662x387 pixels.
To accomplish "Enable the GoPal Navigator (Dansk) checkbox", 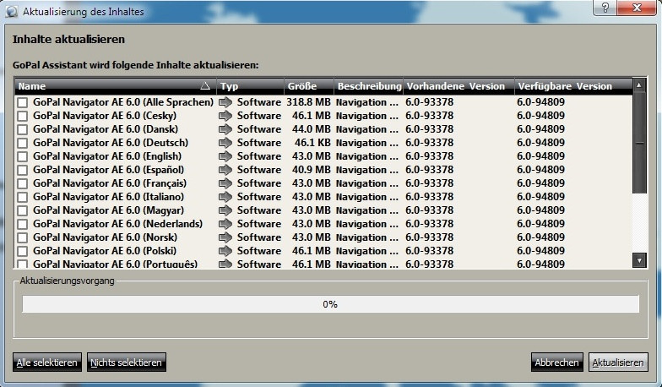I will (x=23, y=130).
